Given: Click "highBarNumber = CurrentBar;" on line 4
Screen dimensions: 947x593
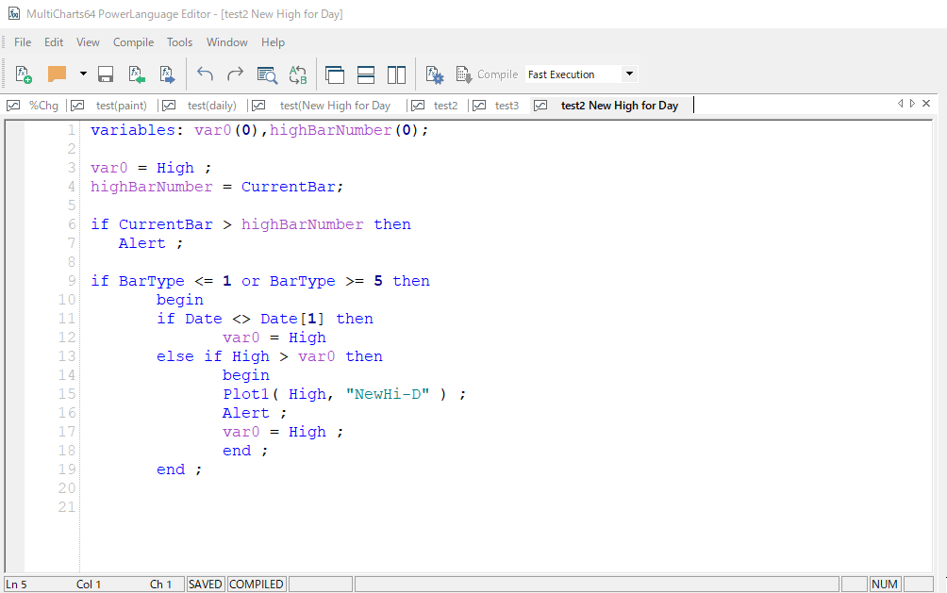Looking at the screenshot, I should (x=217, y=187).
